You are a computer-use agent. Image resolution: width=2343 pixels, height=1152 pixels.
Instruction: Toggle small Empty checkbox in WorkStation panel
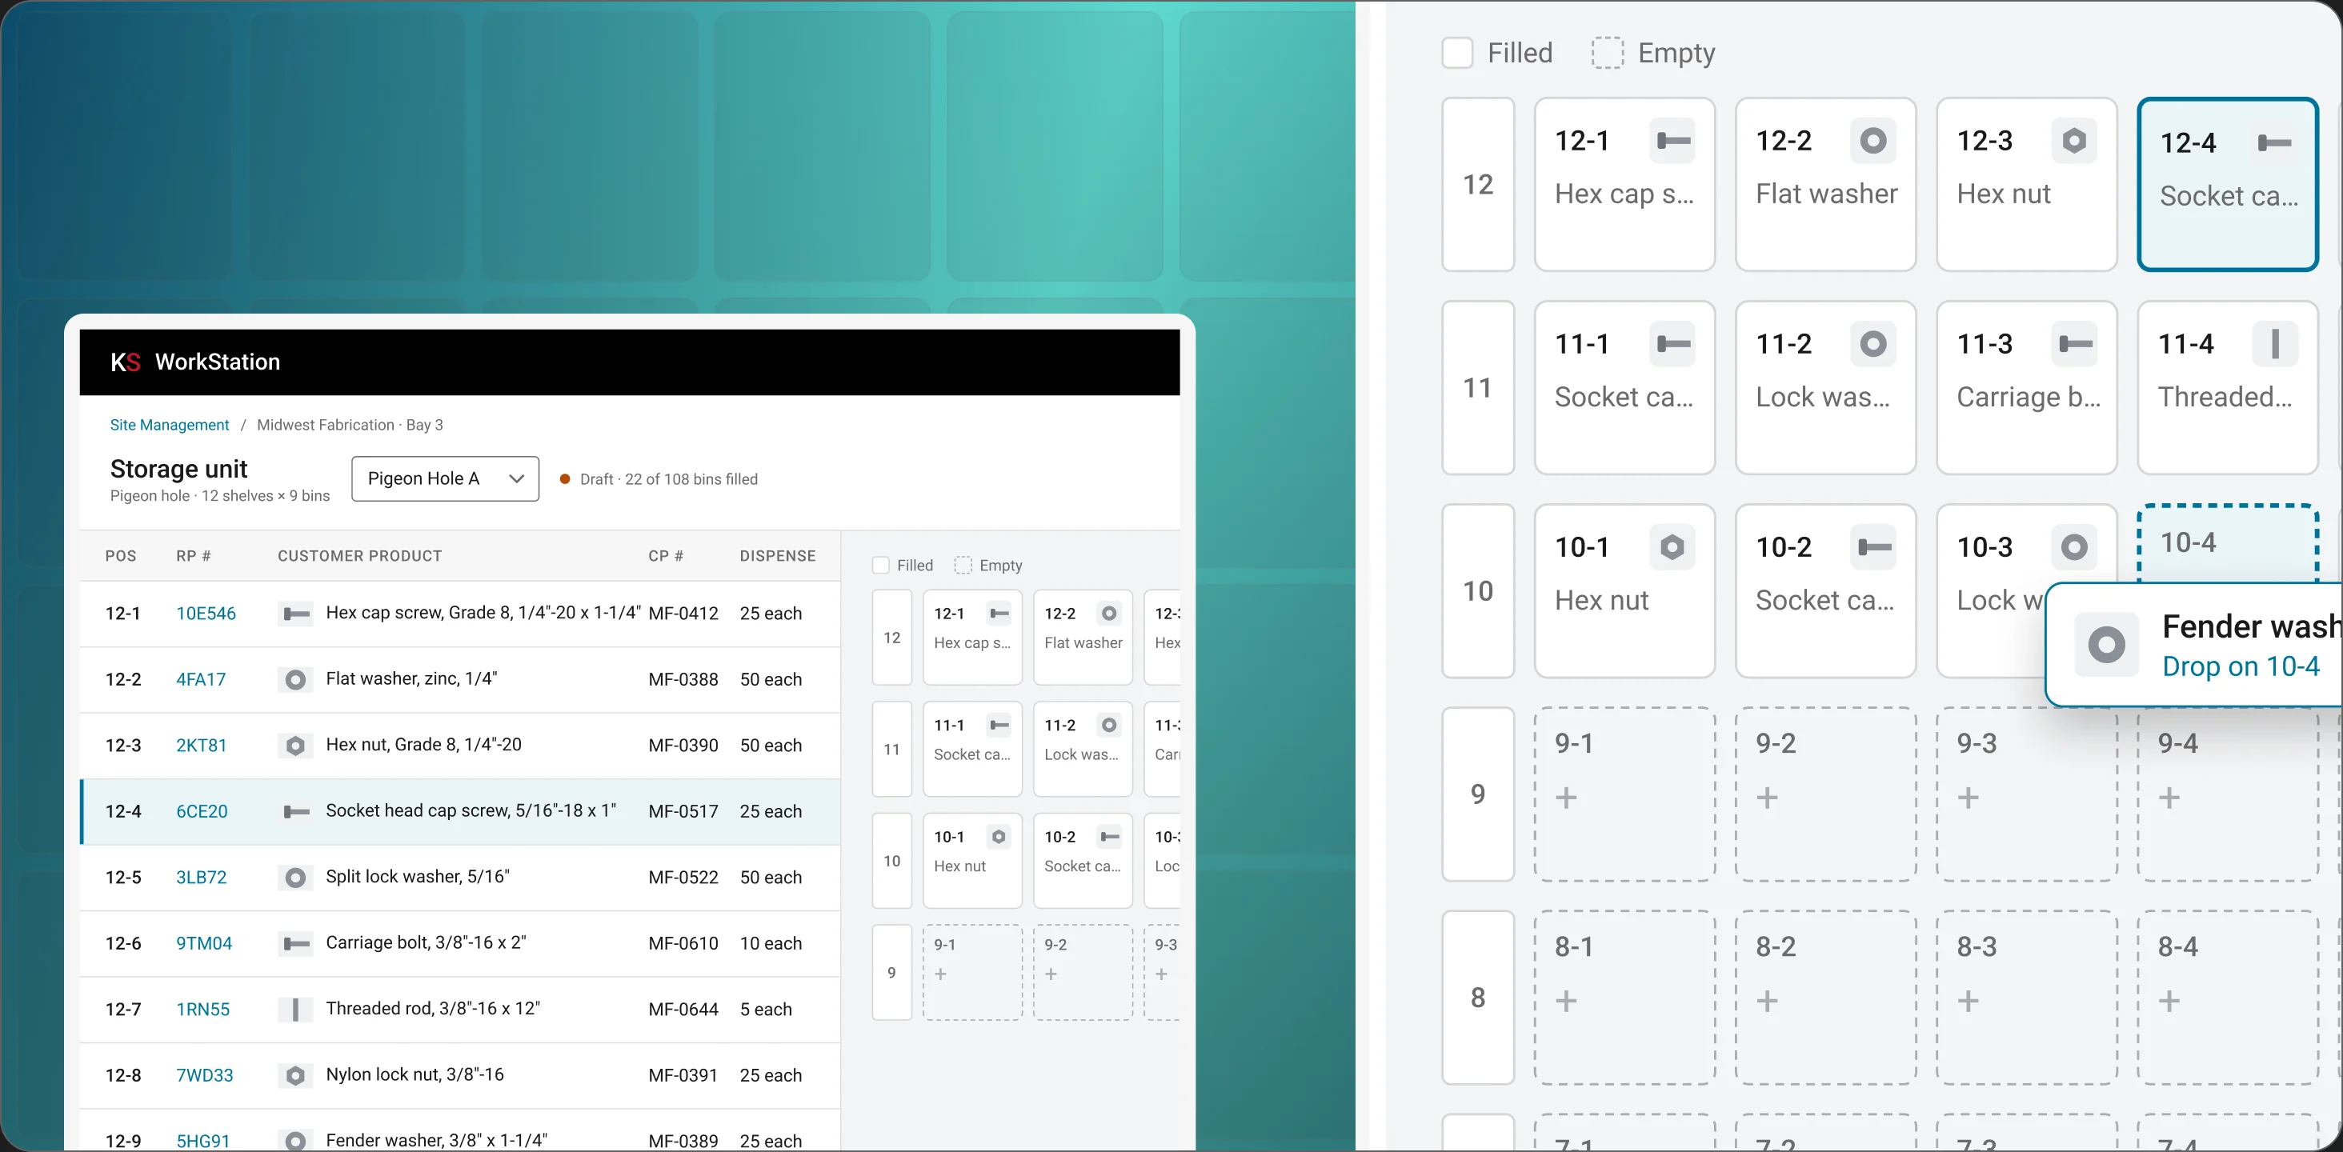pos(963,566)
